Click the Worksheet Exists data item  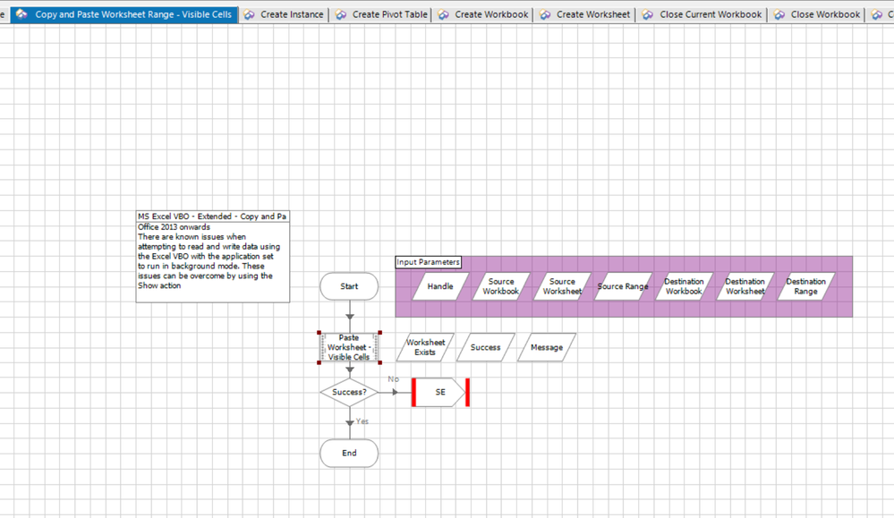(425, 347)
